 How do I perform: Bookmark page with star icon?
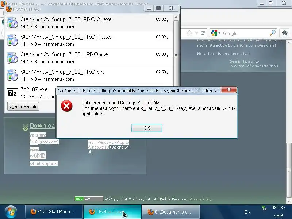pos(189,33)
